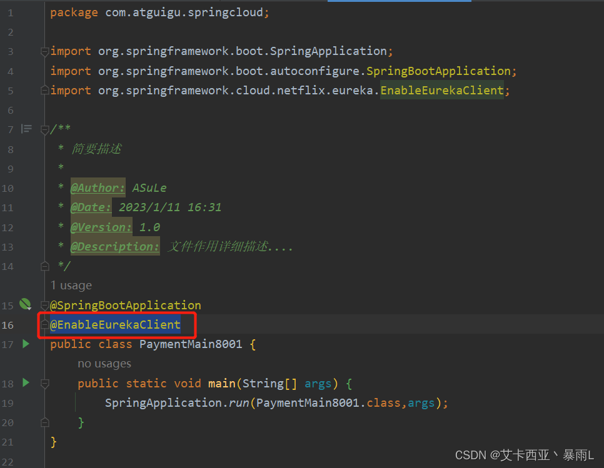Click the @Version: Javadoc tag
Image resolution: width=604 pixels, height=468 pixels.
101,227
